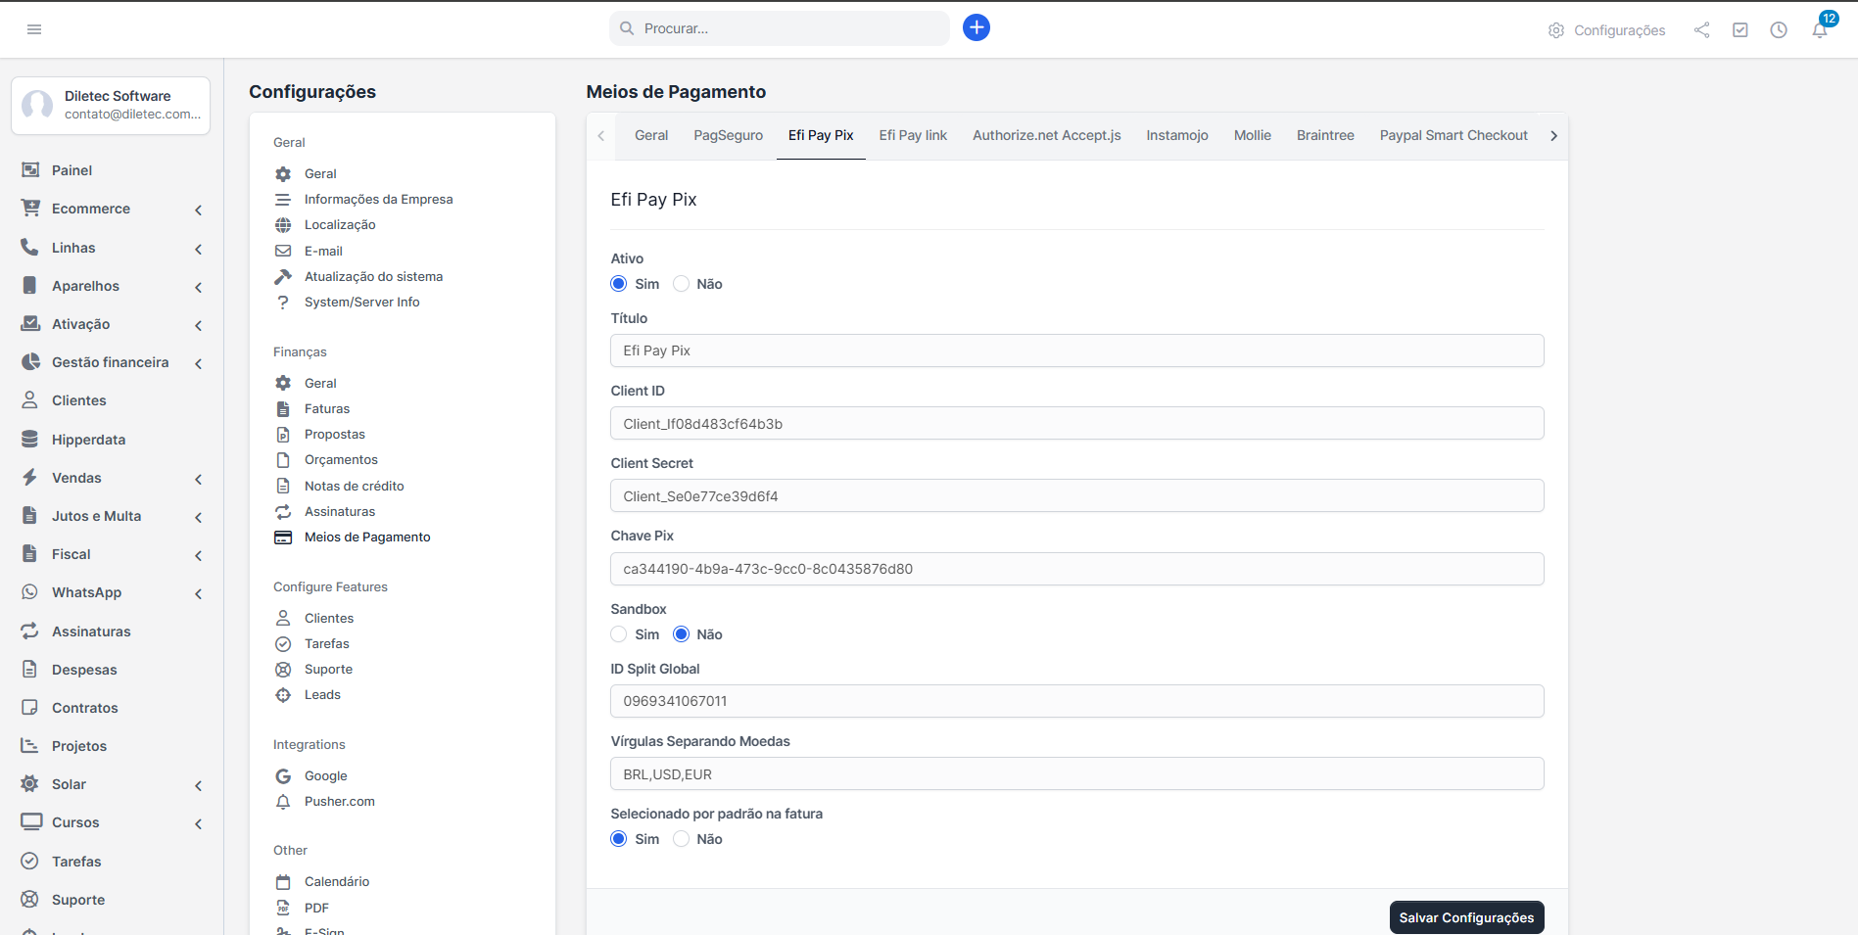This screenshot has width=1858, height=935.
Task: Click Salvar Configurações button
Action: click(1465, 917)
